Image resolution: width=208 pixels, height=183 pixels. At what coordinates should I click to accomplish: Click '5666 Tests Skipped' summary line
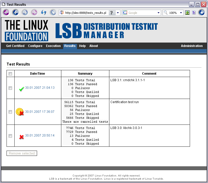tap(82, 118)
